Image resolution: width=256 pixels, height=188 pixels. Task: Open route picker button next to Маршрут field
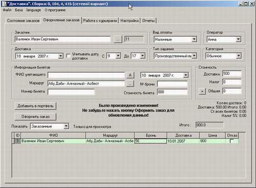130,83
